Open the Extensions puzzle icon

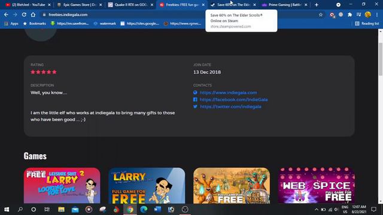click(x=349, y=14)
